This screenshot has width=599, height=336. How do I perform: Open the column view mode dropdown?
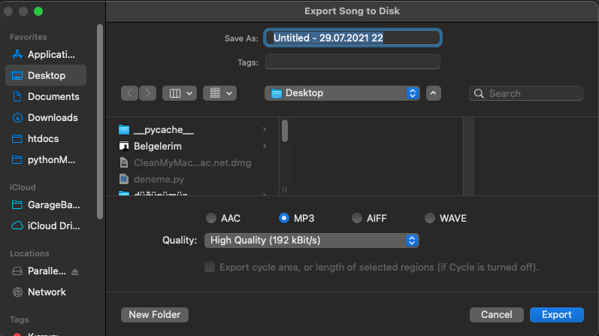(180, 93)
